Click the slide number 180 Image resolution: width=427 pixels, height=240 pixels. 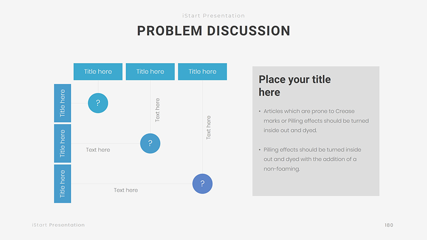(389, 225)
